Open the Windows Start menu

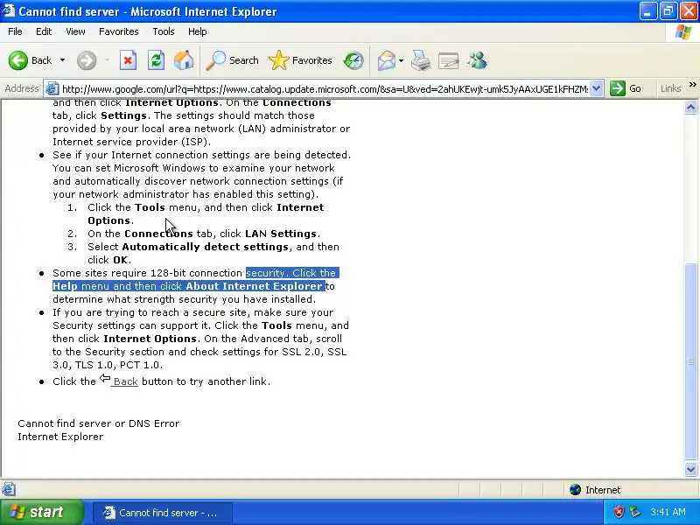[x=41, y=512]
